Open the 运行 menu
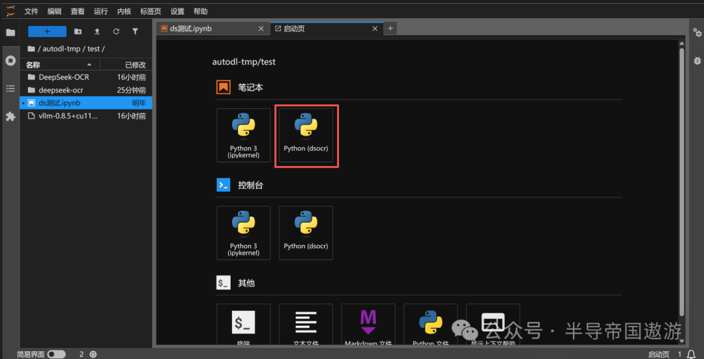The height and width of the screenshot is (359, 704). point(101,11)
